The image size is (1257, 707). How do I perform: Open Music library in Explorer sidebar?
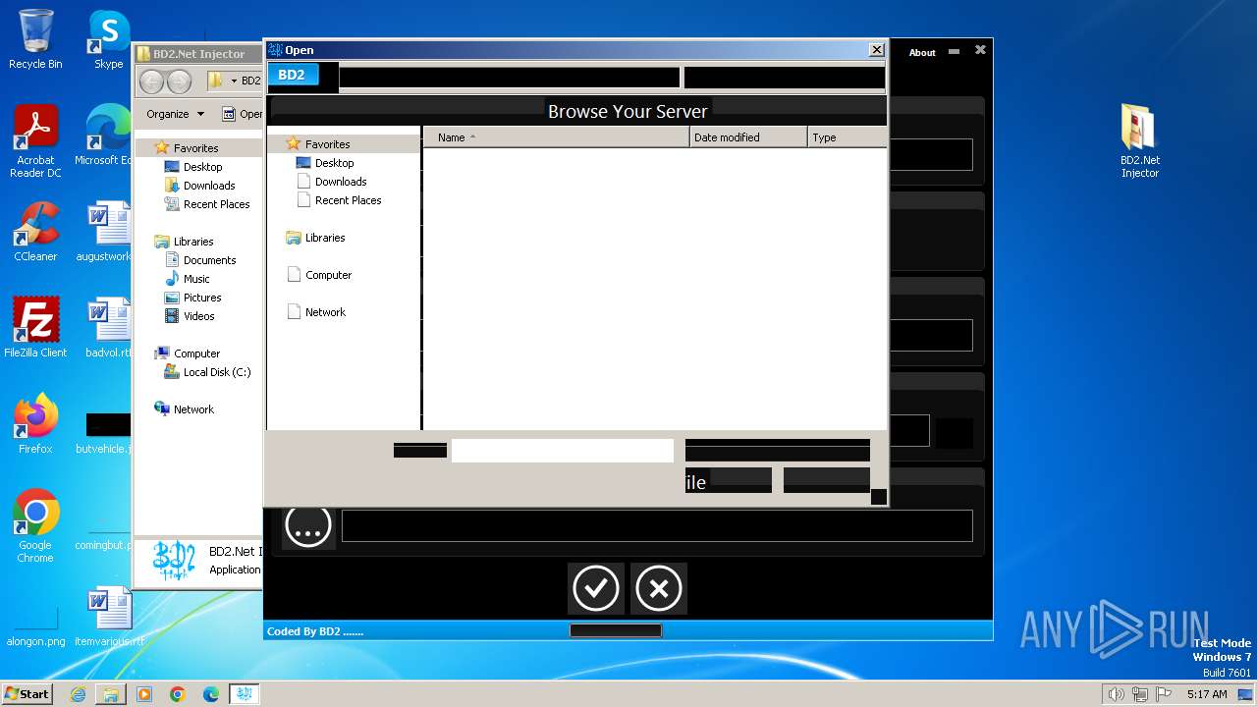click(196, 279)
